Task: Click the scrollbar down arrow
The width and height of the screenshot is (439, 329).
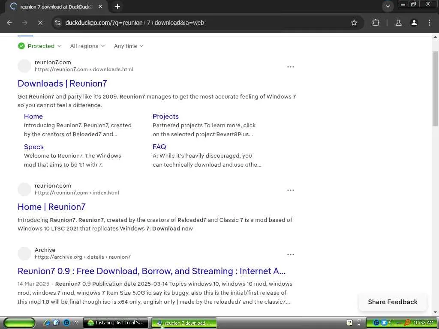Action: [x=436, y=312]
